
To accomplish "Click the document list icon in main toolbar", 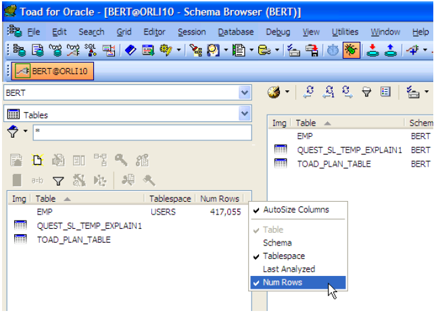I will (239, 50).
